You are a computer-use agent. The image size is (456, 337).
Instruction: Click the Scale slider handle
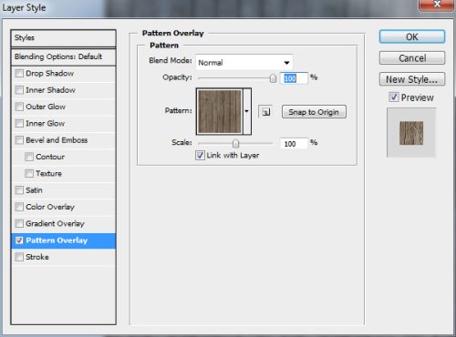click(235, 143)
